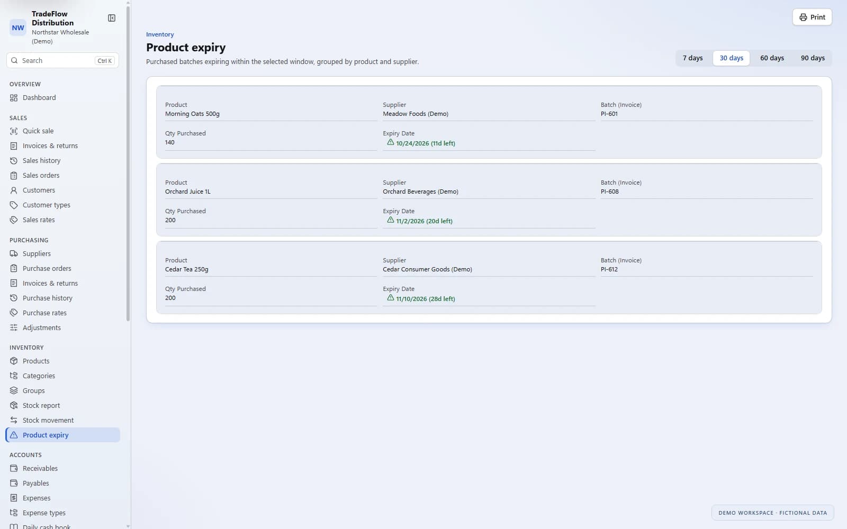Click the Categories tree icon
This screenshot has height=529, width=847.
pyautogui.click(x=14, y=376)
